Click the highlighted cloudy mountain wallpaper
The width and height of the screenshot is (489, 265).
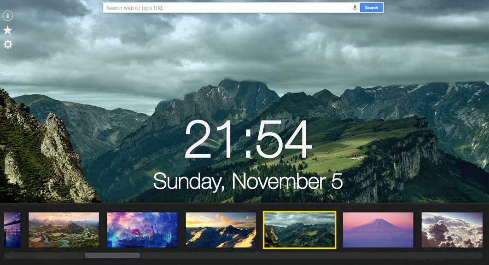point(299,230)
